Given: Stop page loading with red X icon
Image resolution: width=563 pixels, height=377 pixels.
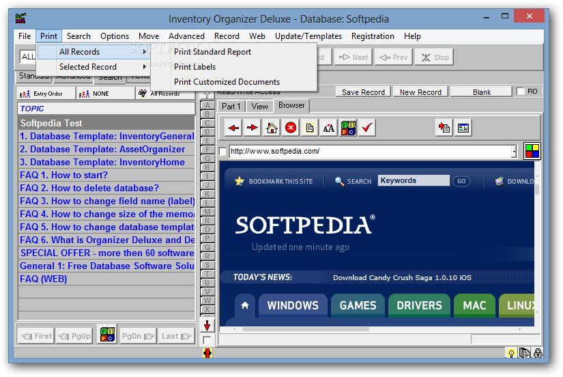Looking at the screenshot, I should point(291,128).
